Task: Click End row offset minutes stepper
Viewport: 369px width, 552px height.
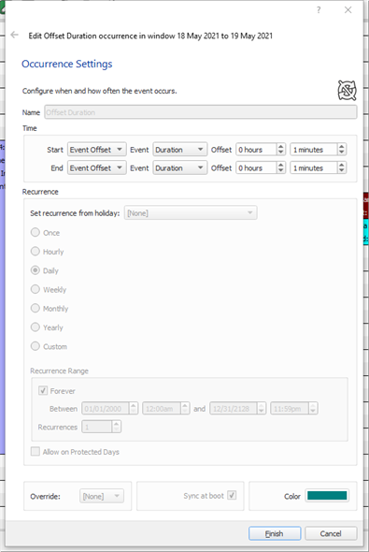Action: pos(341,167)
